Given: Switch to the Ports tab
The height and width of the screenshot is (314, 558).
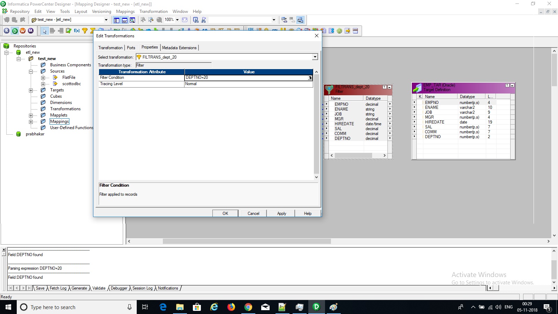Looking at the screenshot, I should pos(131,47).
